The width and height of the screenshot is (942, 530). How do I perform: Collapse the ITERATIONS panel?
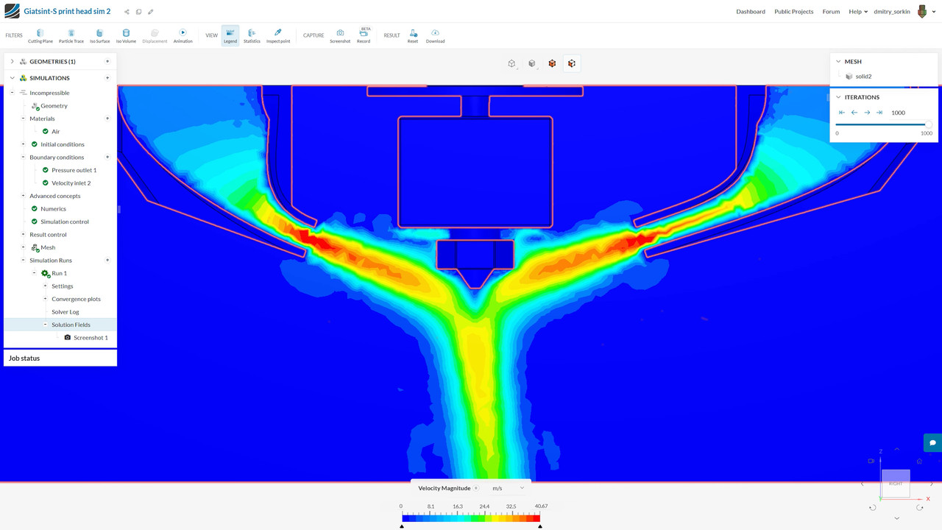pyautogui.click(x=838, y=97)
